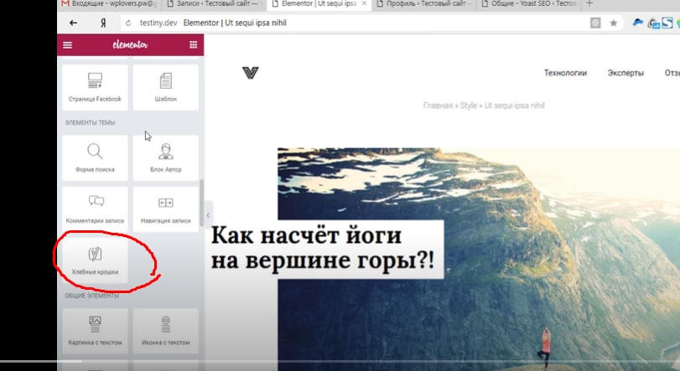The width and height of the screenshot is (680, 371).
Task: Switch to the Входящие Gmail tab
Action: 109,4
